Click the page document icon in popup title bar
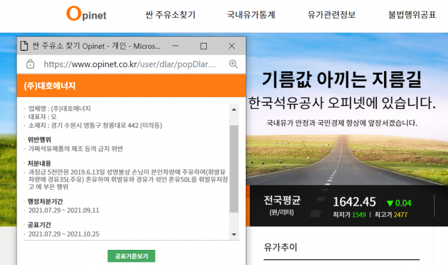This screenshot has height=265, width=448. pos(24,45)
